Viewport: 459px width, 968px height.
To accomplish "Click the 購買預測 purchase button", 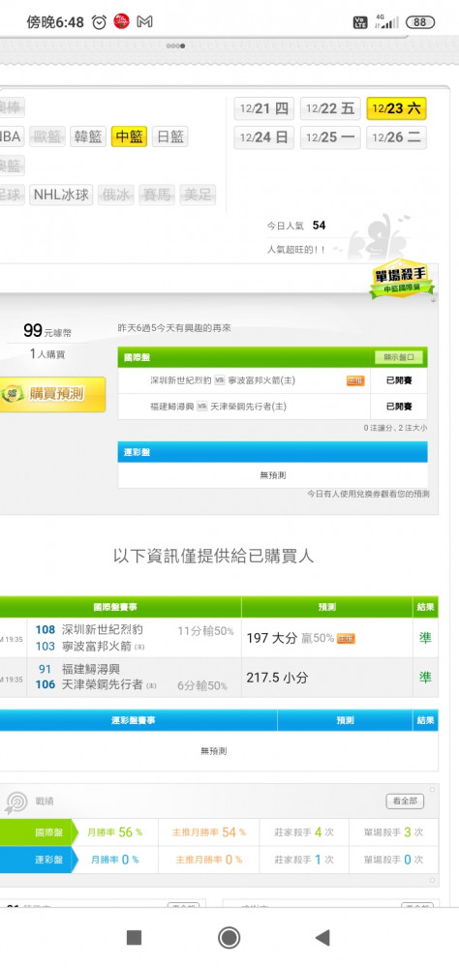I will coord(51,394).
